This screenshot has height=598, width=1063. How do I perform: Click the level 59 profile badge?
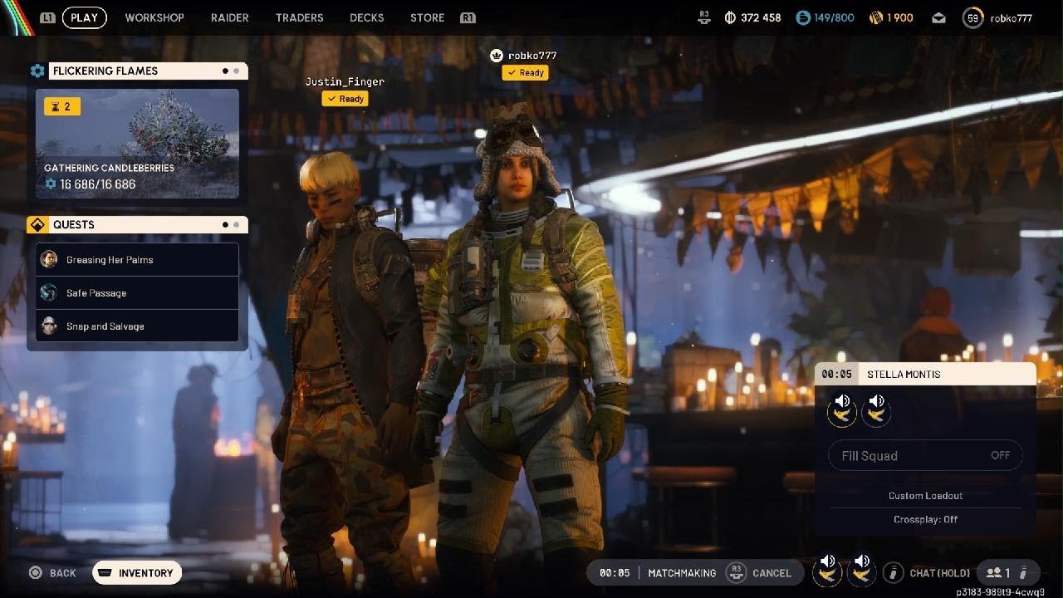(972, 17)
